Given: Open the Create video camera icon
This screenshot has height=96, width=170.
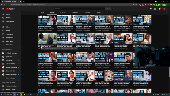Looking at the screenshot, I should tap(151, 9).
